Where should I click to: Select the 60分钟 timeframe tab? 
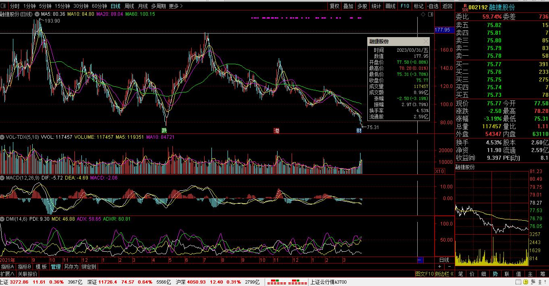coord(99,6)
